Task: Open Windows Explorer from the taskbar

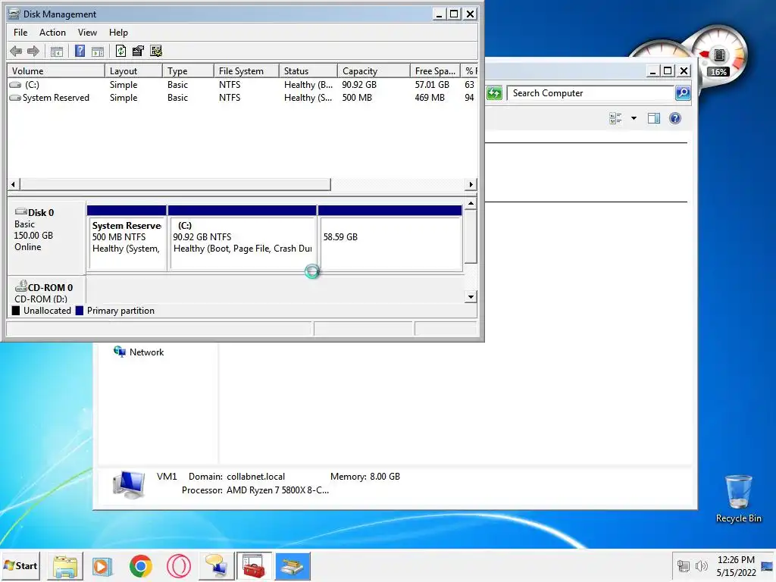Action: tap(65, 566)
